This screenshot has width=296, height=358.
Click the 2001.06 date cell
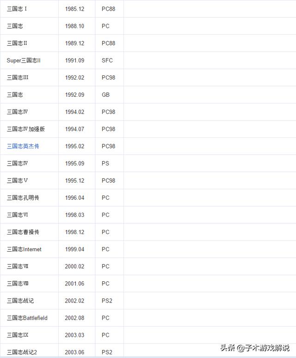(74, 284)
